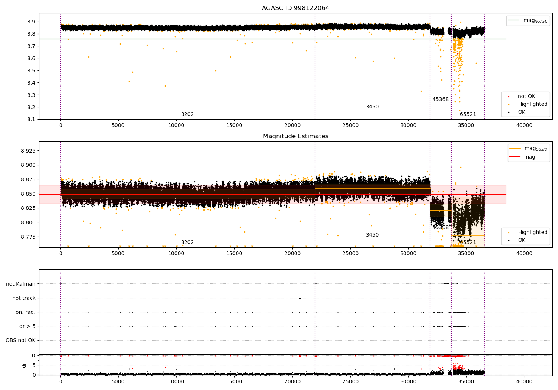Click the 'Ion. rad.' axis label
The width and height of the screenshot is (558, 390).
25,312
